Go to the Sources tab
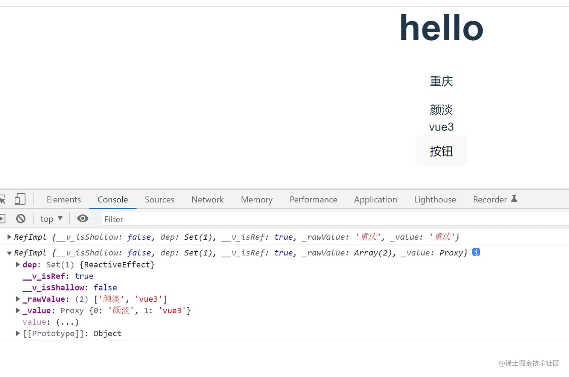The image size is (569, 377). [x=160, y=199]
